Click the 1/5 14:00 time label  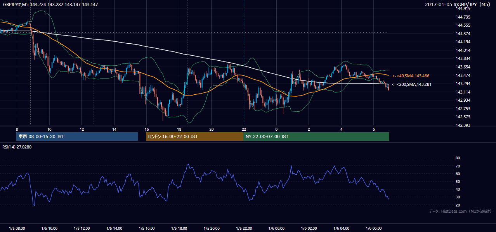114,229
